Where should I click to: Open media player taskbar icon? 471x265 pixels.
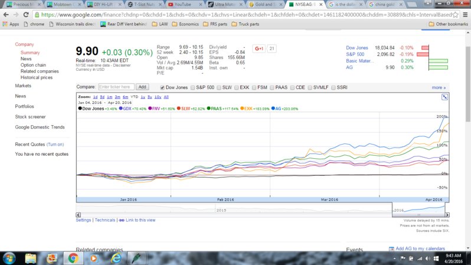(x=94, y=258)
